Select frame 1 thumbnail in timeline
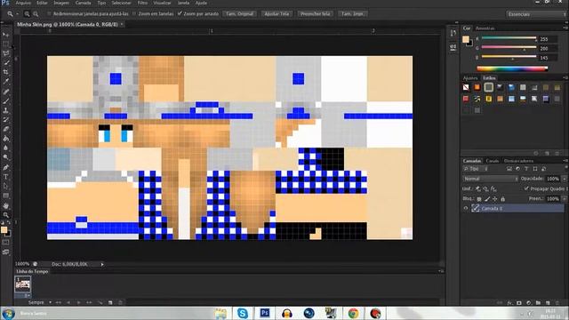Viewport: 569px width, 320px height. (x=23, y=284)
